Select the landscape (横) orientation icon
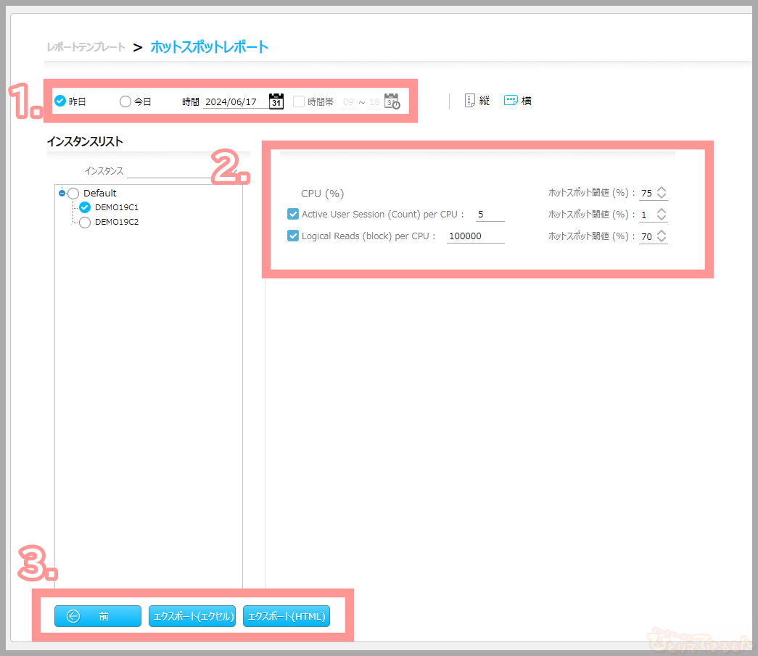The width and height of the screenshot is (758, 656). 511,101
